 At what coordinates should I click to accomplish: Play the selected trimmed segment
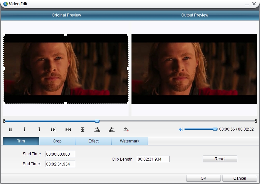54,129
